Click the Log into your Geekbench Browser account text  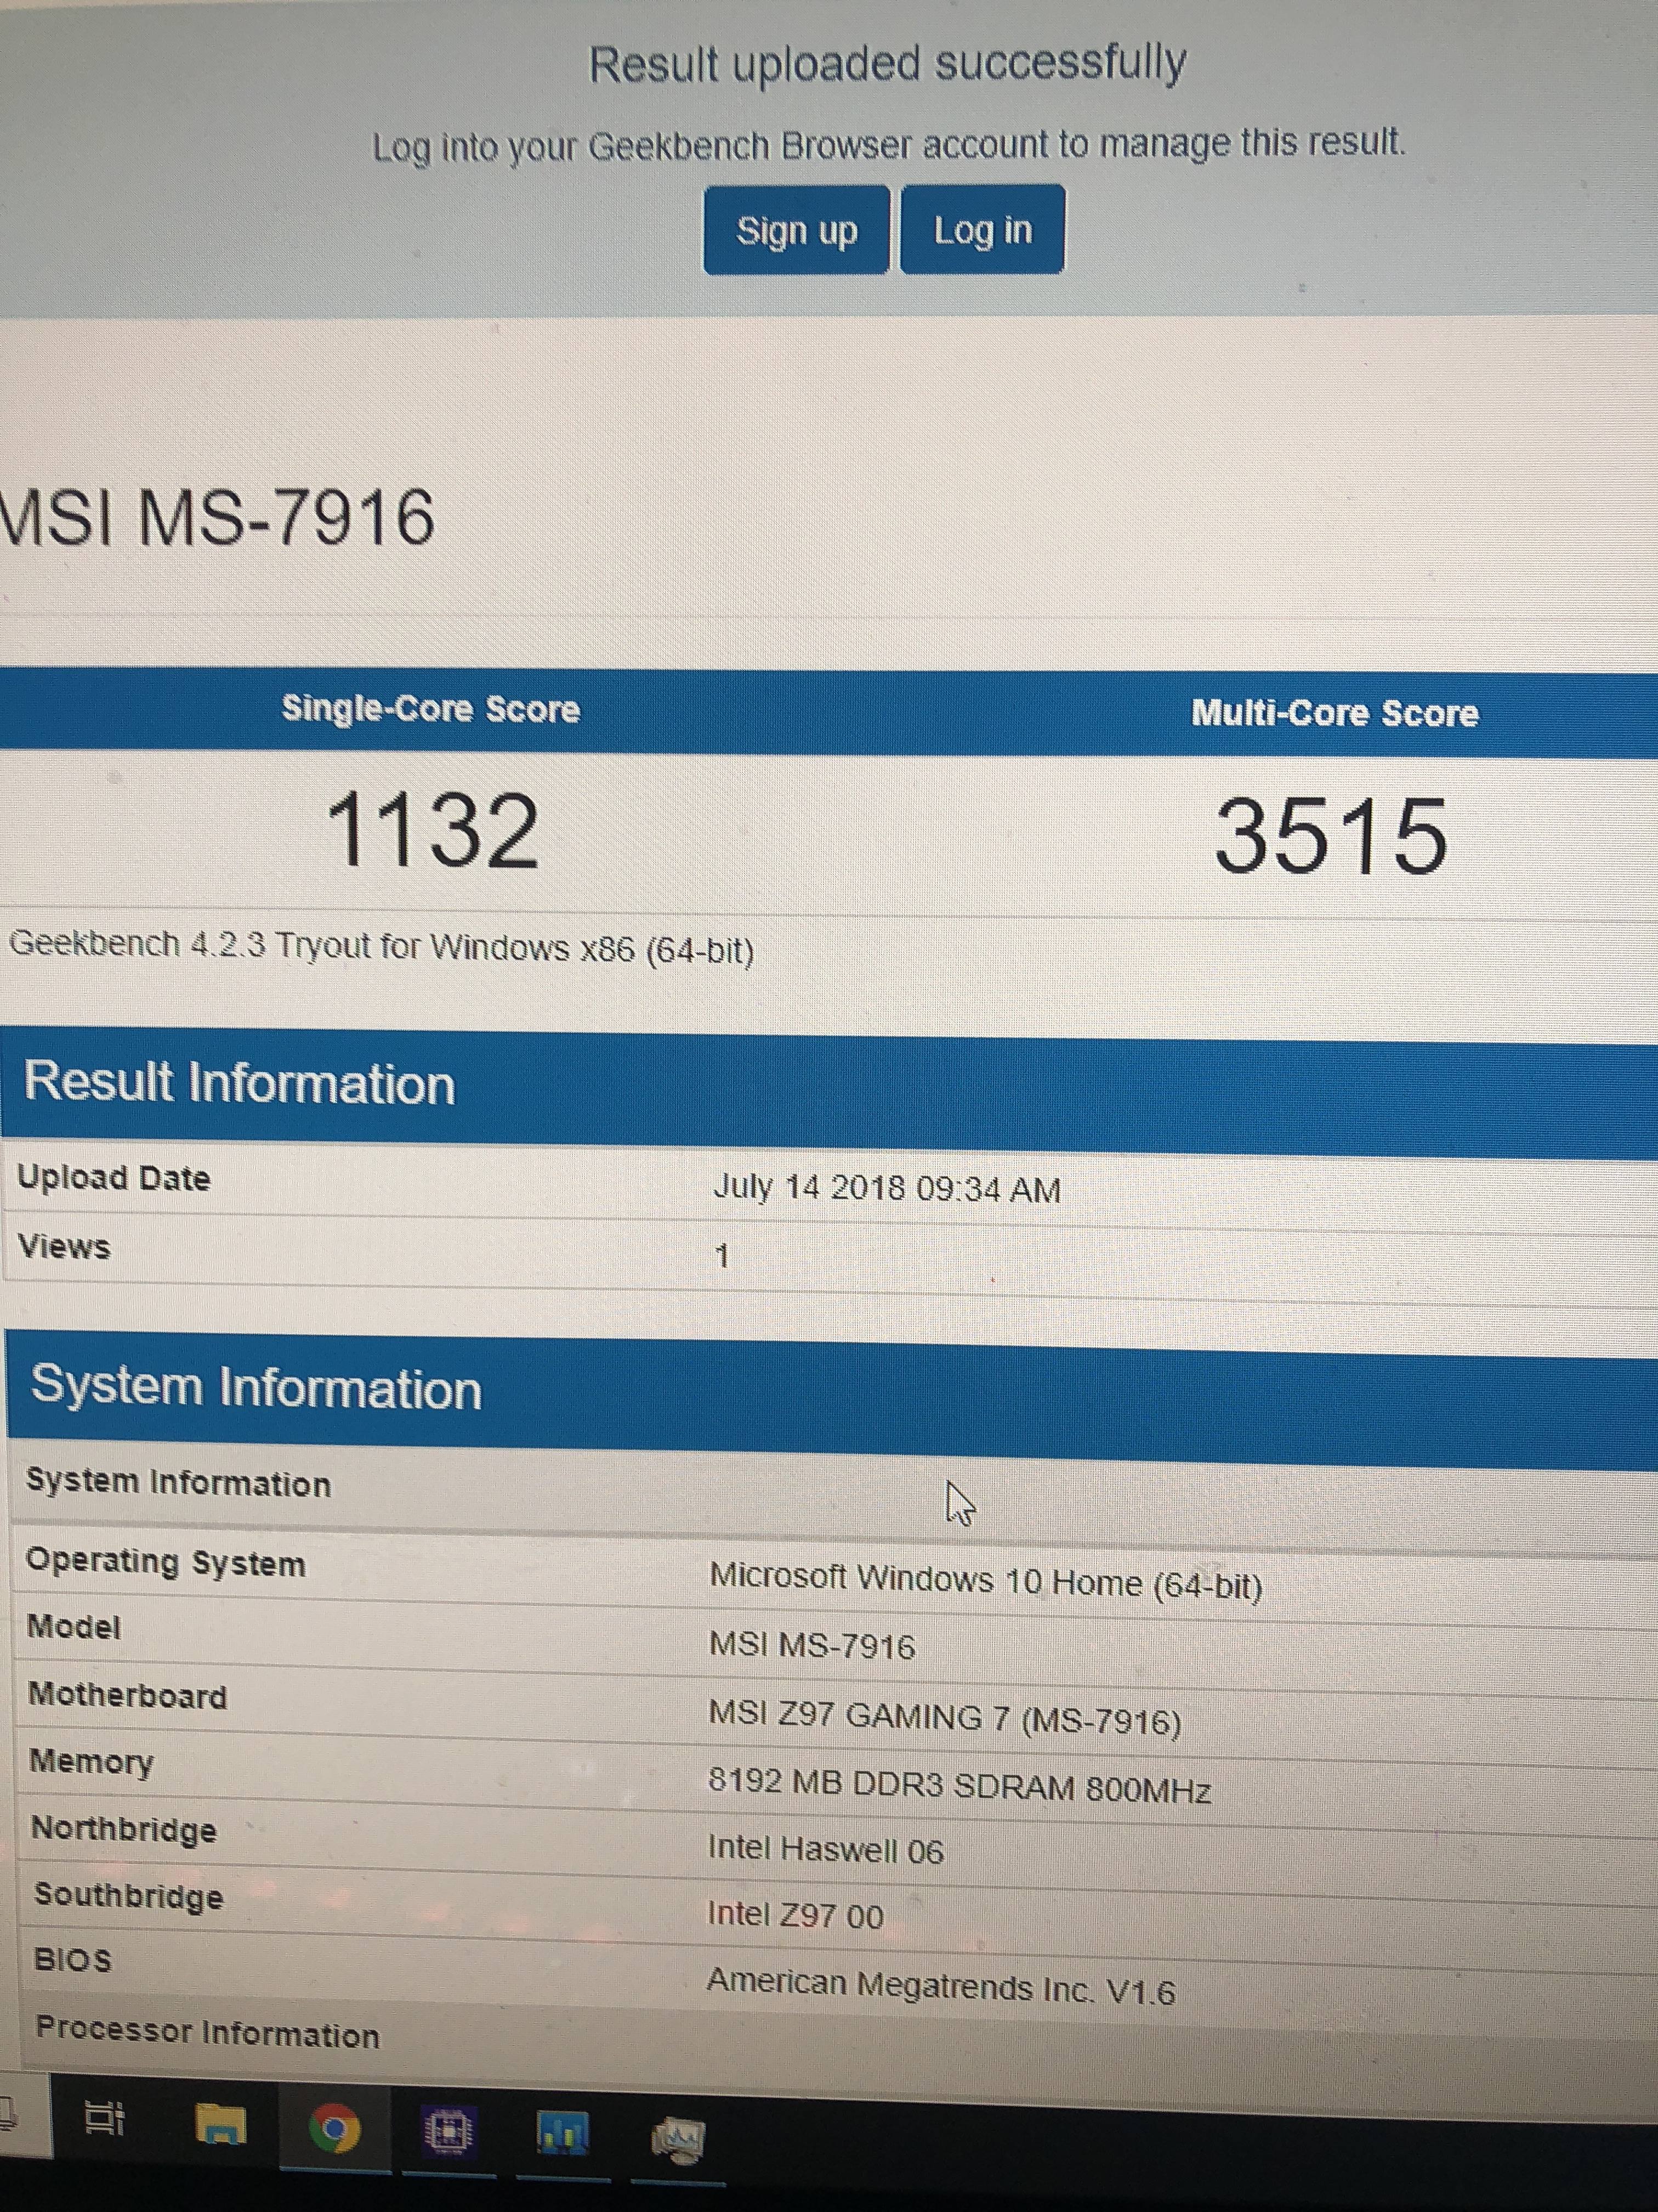889,145
